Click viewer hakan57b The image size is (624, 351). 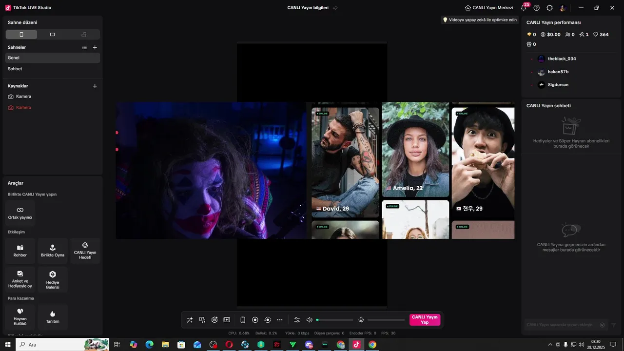pos(558,72)
